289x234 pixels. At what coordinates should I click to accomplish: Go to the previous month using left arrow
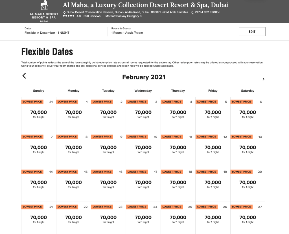24,76
